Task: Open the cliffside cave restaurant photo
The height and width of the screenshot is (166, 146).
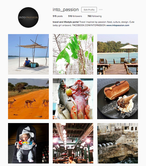Action: tap(117, 143)
